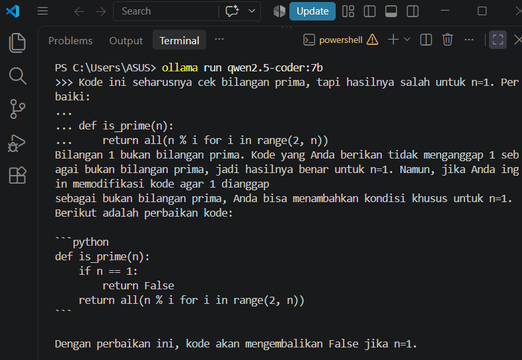Click the Copilot status icon beside Update

[280, 11]
